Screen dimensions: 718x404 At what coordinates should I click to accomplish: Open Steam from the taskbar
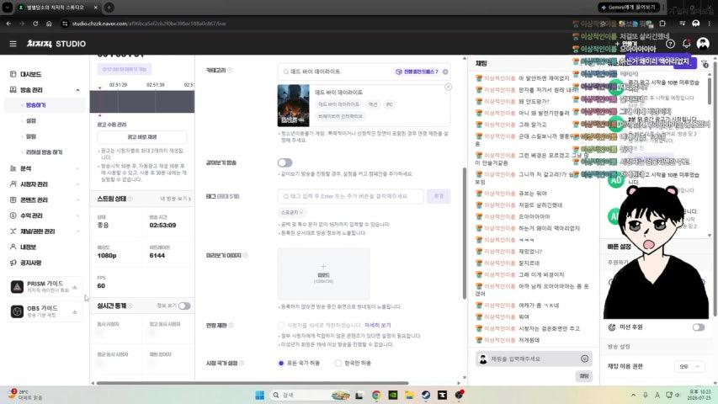(426, 395)
